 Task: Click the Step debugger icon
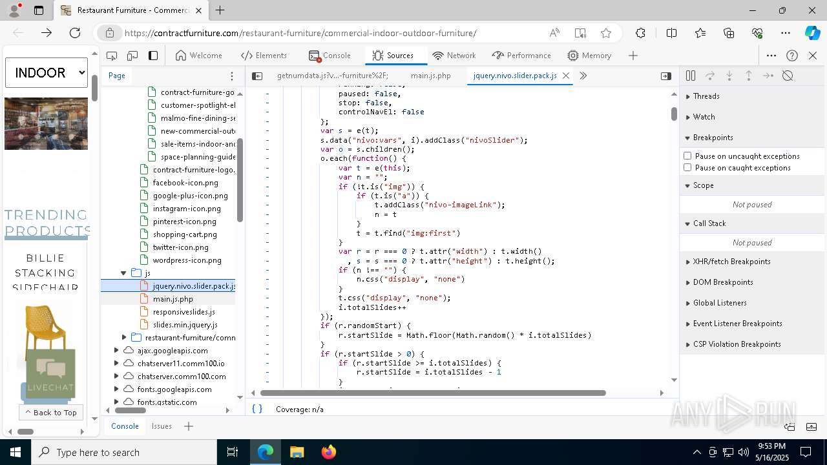(768, 76)
